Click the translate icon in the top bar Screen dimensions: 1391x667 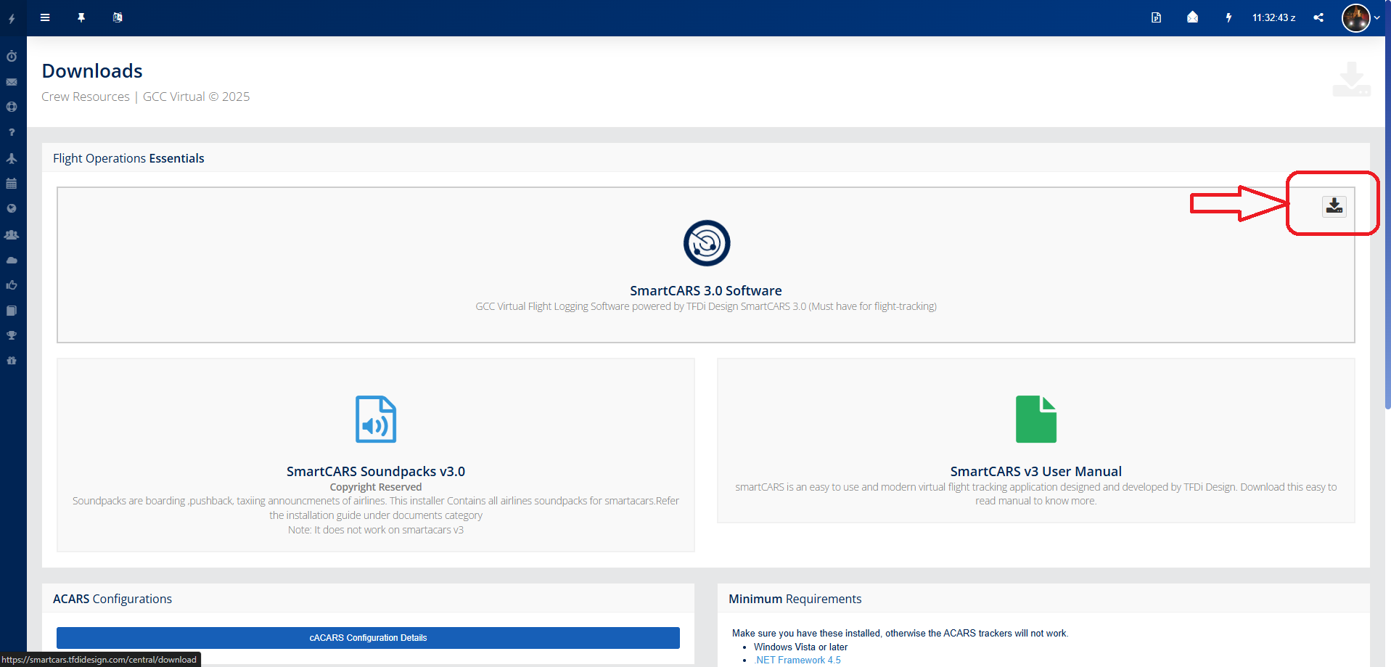pyautogui.click(x=118, y=17)
